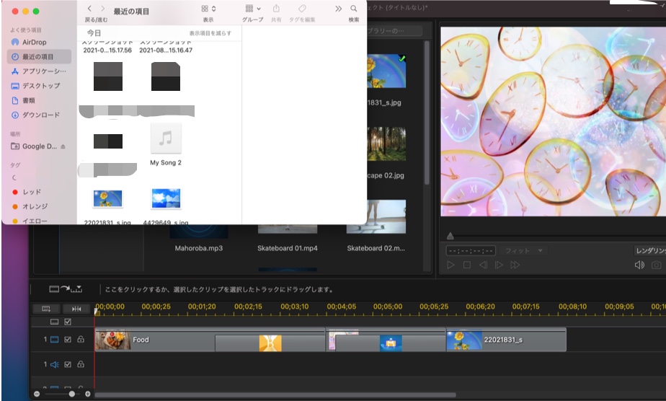Take a snapshot with the camera icon
666x401 pixels.
[x=656, y=265]
